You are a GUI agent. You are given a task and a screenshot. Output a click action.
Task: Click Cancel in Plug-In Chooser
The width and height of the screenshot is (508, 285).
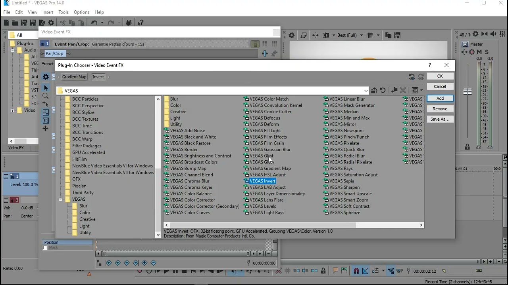point(440,86)
